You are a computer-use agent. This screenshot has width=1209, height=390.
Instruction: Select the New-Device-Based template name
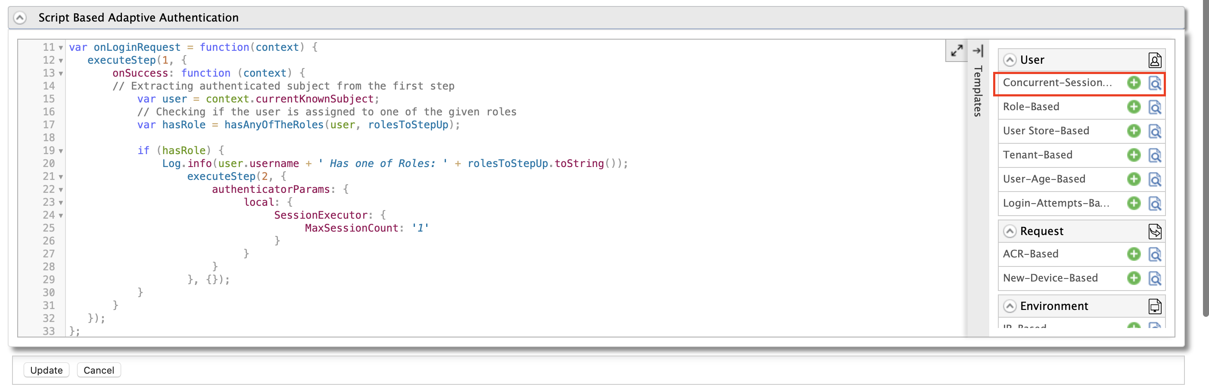click(1050, 278)
